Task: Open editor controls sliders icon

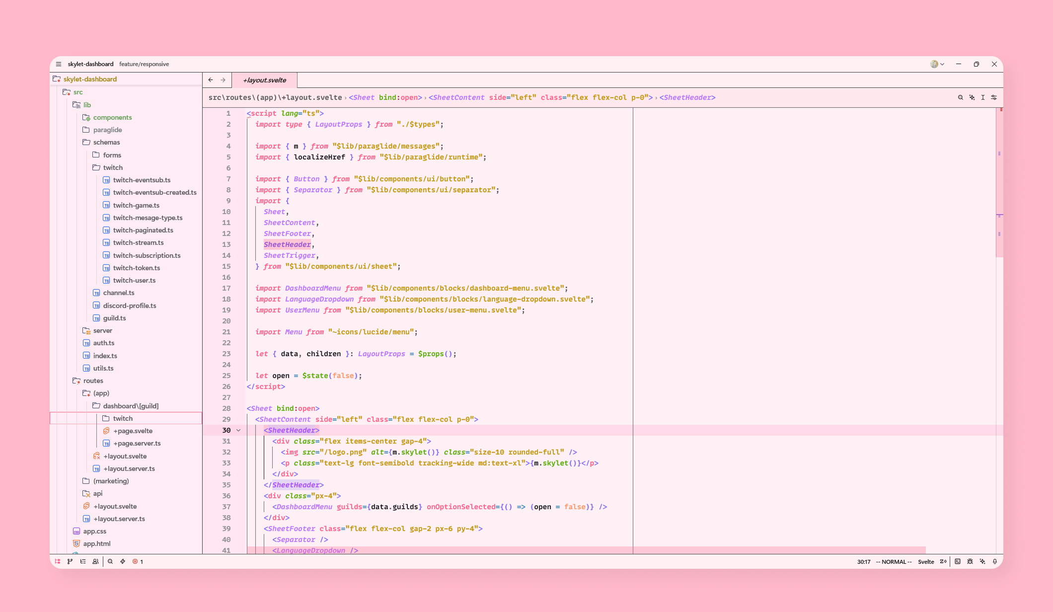Action: tap(994, 97)
